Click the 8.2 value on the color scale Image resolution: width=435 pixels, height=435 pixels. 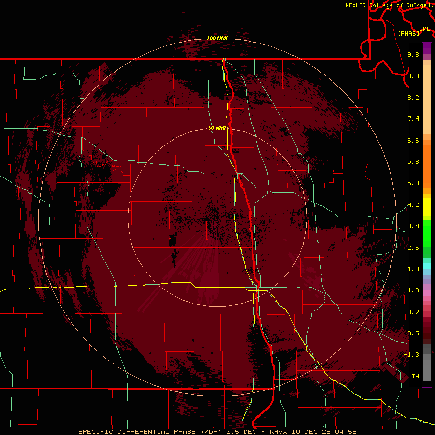(413, 97)
